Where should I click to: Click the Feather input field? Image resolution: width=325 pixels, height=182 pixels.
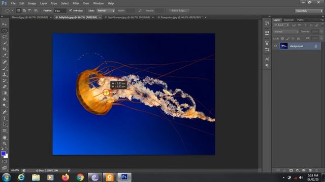pyautogui.click(x=60, y=11)
